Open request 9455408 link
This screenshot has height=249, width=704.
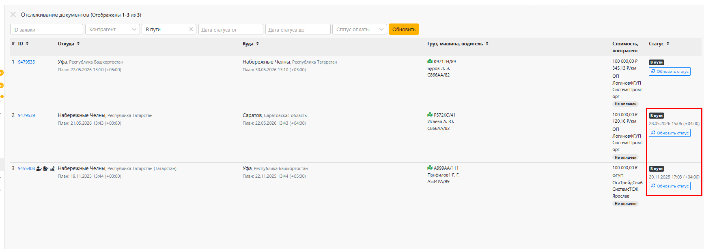point(26,168)
